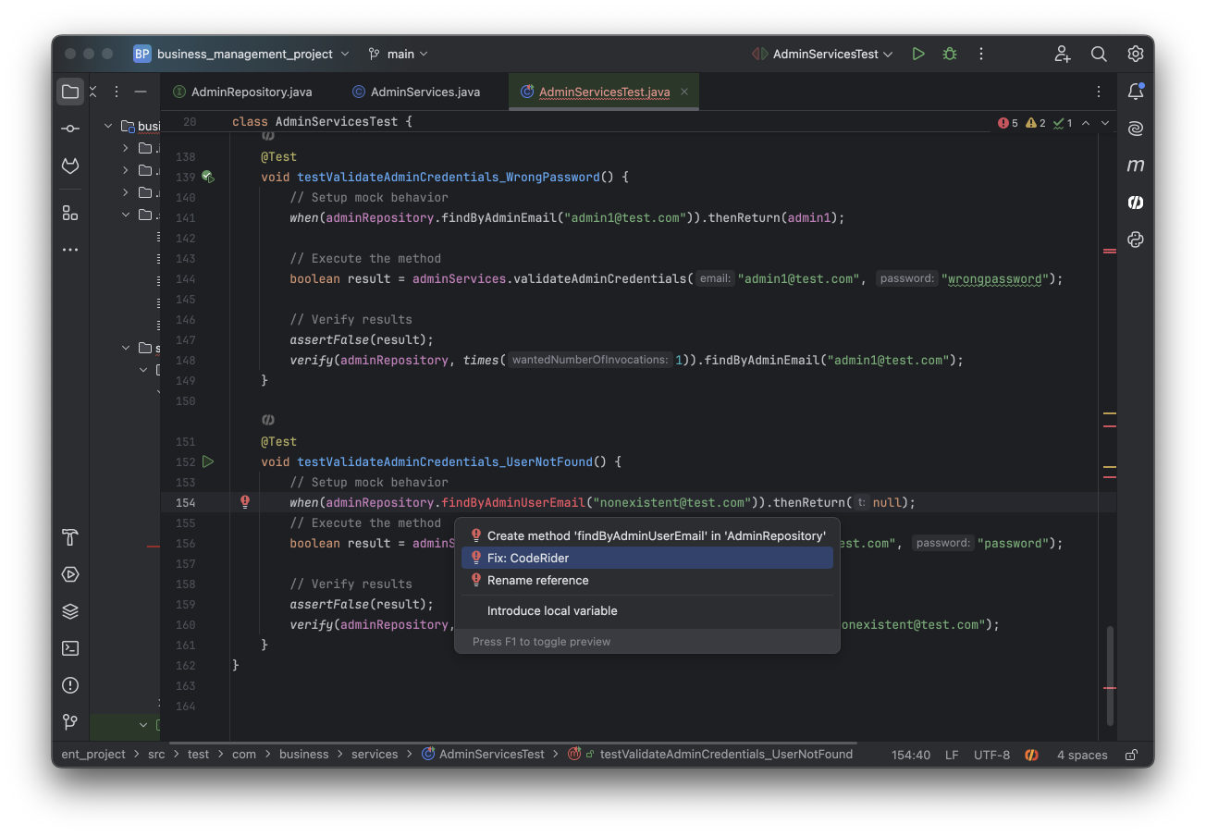This screenshot has height=836, width=1206.
Task: Open the AdminServicesTest run configuration dropdown
Action: (823, 55)
